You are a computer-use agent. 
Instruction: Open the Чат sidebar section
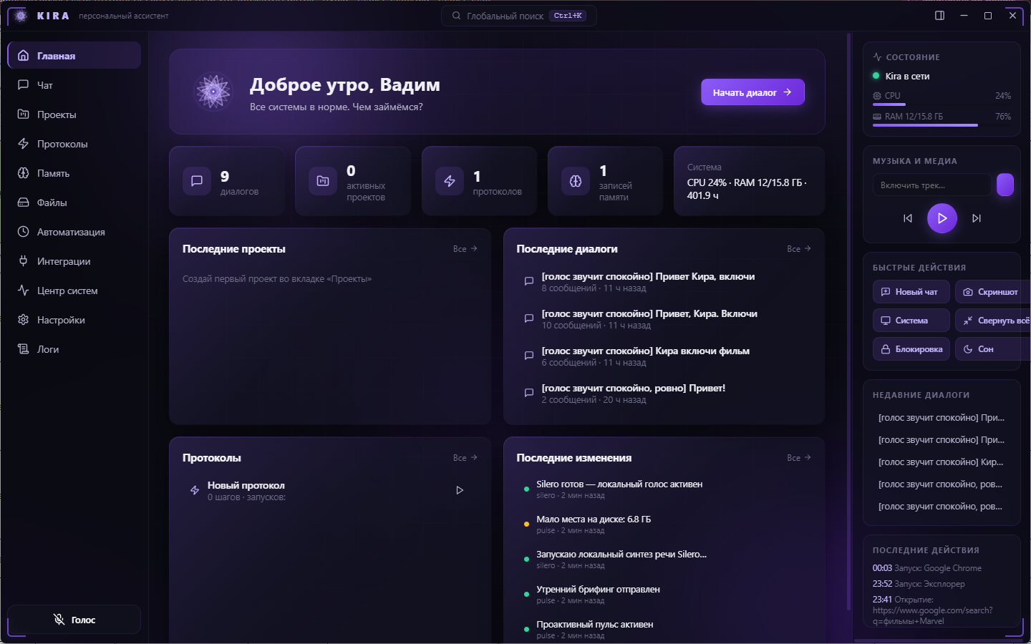(74, 85)
